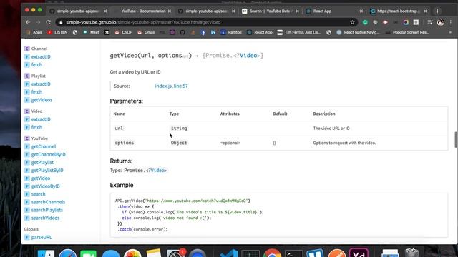
Task: Open the Chrome three-dot menu
Action: pos(451,22)
